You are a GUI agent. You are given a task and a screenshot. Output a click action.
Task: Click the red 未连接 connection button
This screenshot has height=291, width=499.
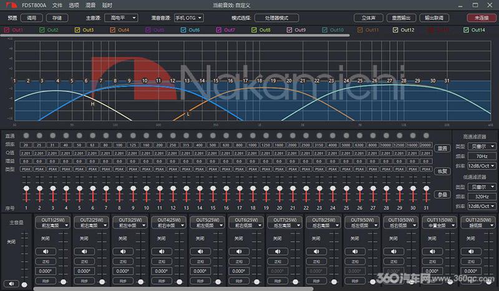coord(482,18)
